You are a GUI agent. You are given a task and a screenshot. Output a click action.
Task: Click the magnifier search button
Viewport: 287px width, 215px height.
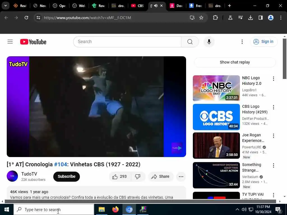point(190,42)
